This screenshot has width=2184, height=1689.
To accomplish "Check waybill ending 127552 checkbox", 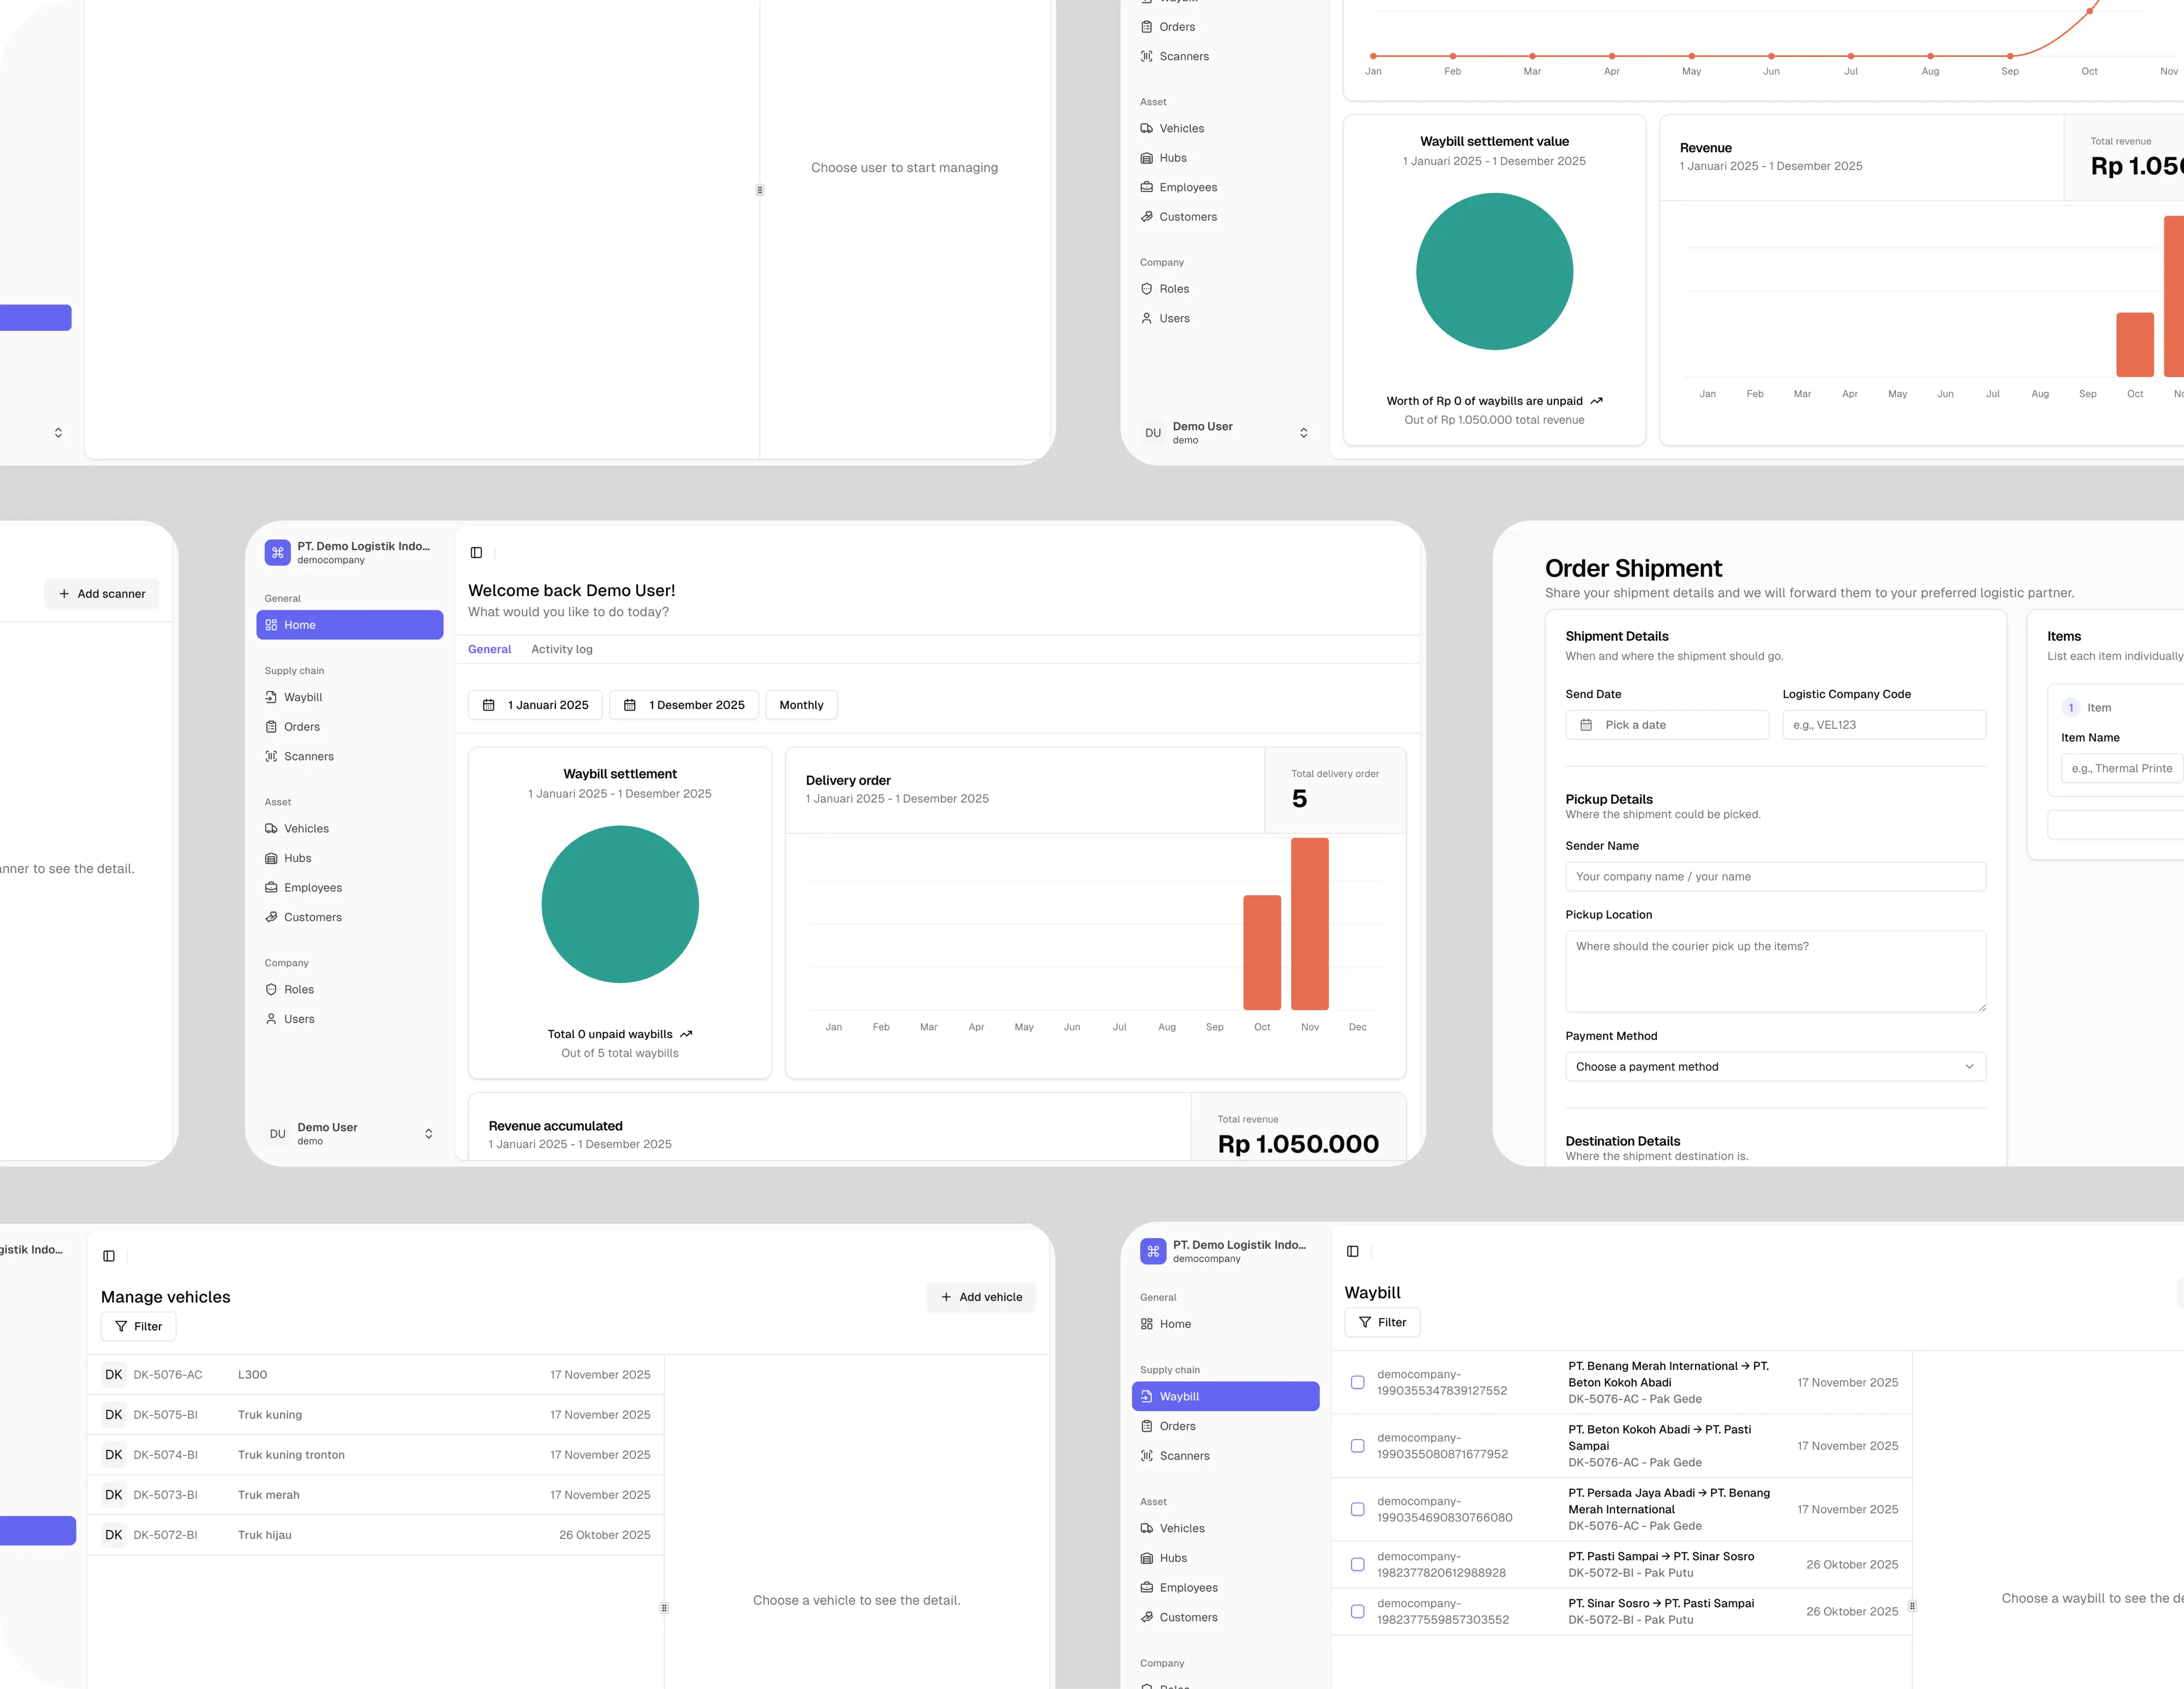I will click(x=1357, y=1382).
